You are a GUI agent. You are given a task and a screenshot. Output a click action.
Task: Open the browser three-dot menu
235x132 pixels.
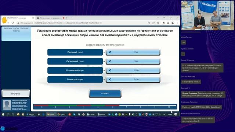(177, 23)
